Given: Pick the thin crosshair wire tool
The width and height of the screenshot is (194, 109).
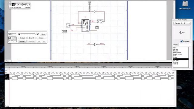Looking at the screenshot, I should 21,5.
